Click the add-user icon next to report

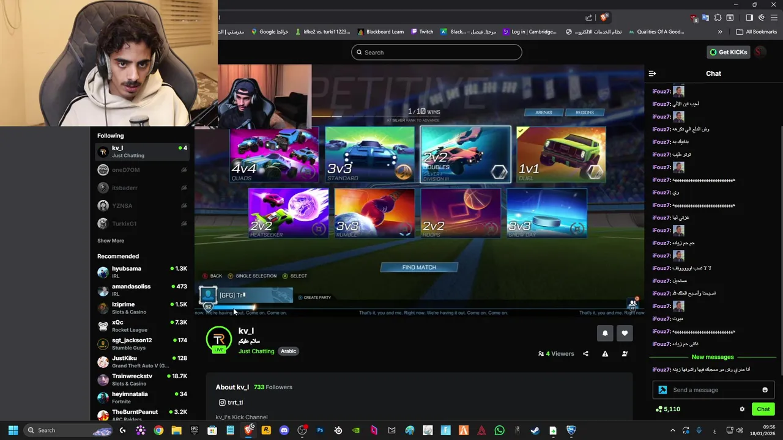click(625, 354)
